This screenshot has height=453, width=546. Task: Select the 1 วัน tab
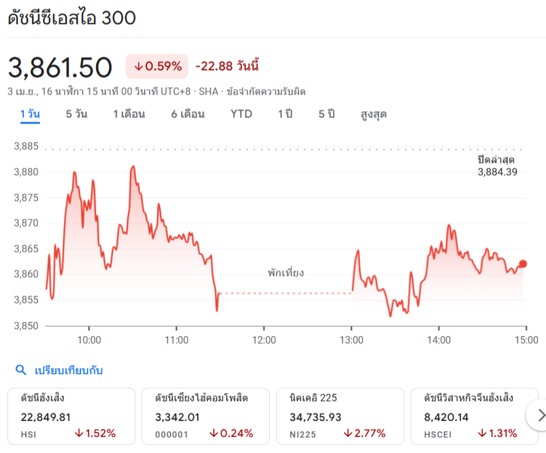[x=30, y=114]
